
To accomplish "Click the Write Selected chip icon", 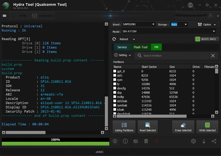I will (207, 125).
